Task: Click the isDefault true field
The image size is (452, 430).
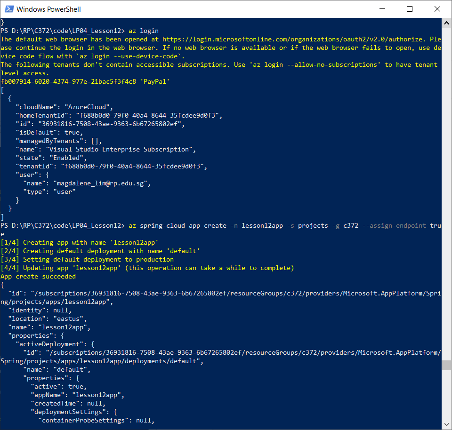Action: pos(49,132)
